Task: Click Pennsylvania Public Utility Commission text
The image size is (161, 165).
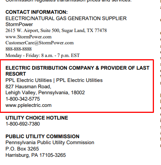Action: [50, 143]
